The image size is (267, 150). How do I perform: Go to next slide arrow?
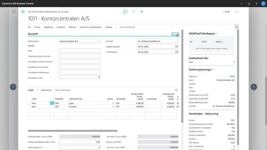tap(254, 87)
